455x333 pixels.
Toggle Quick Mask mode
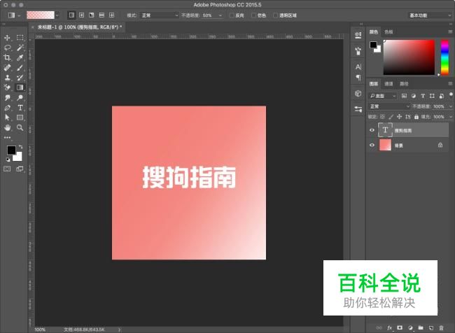[7, 169]
